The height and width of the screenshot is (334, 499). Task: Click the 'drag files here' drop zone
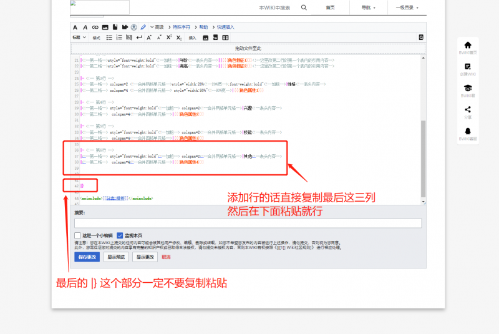[x=248, y=49]
